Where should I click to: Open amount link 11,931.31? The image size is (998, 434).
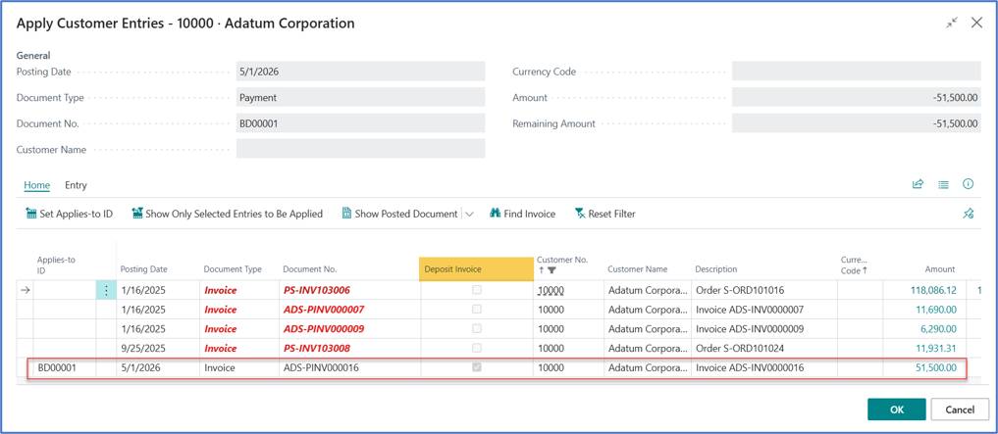tap(935, 348)
